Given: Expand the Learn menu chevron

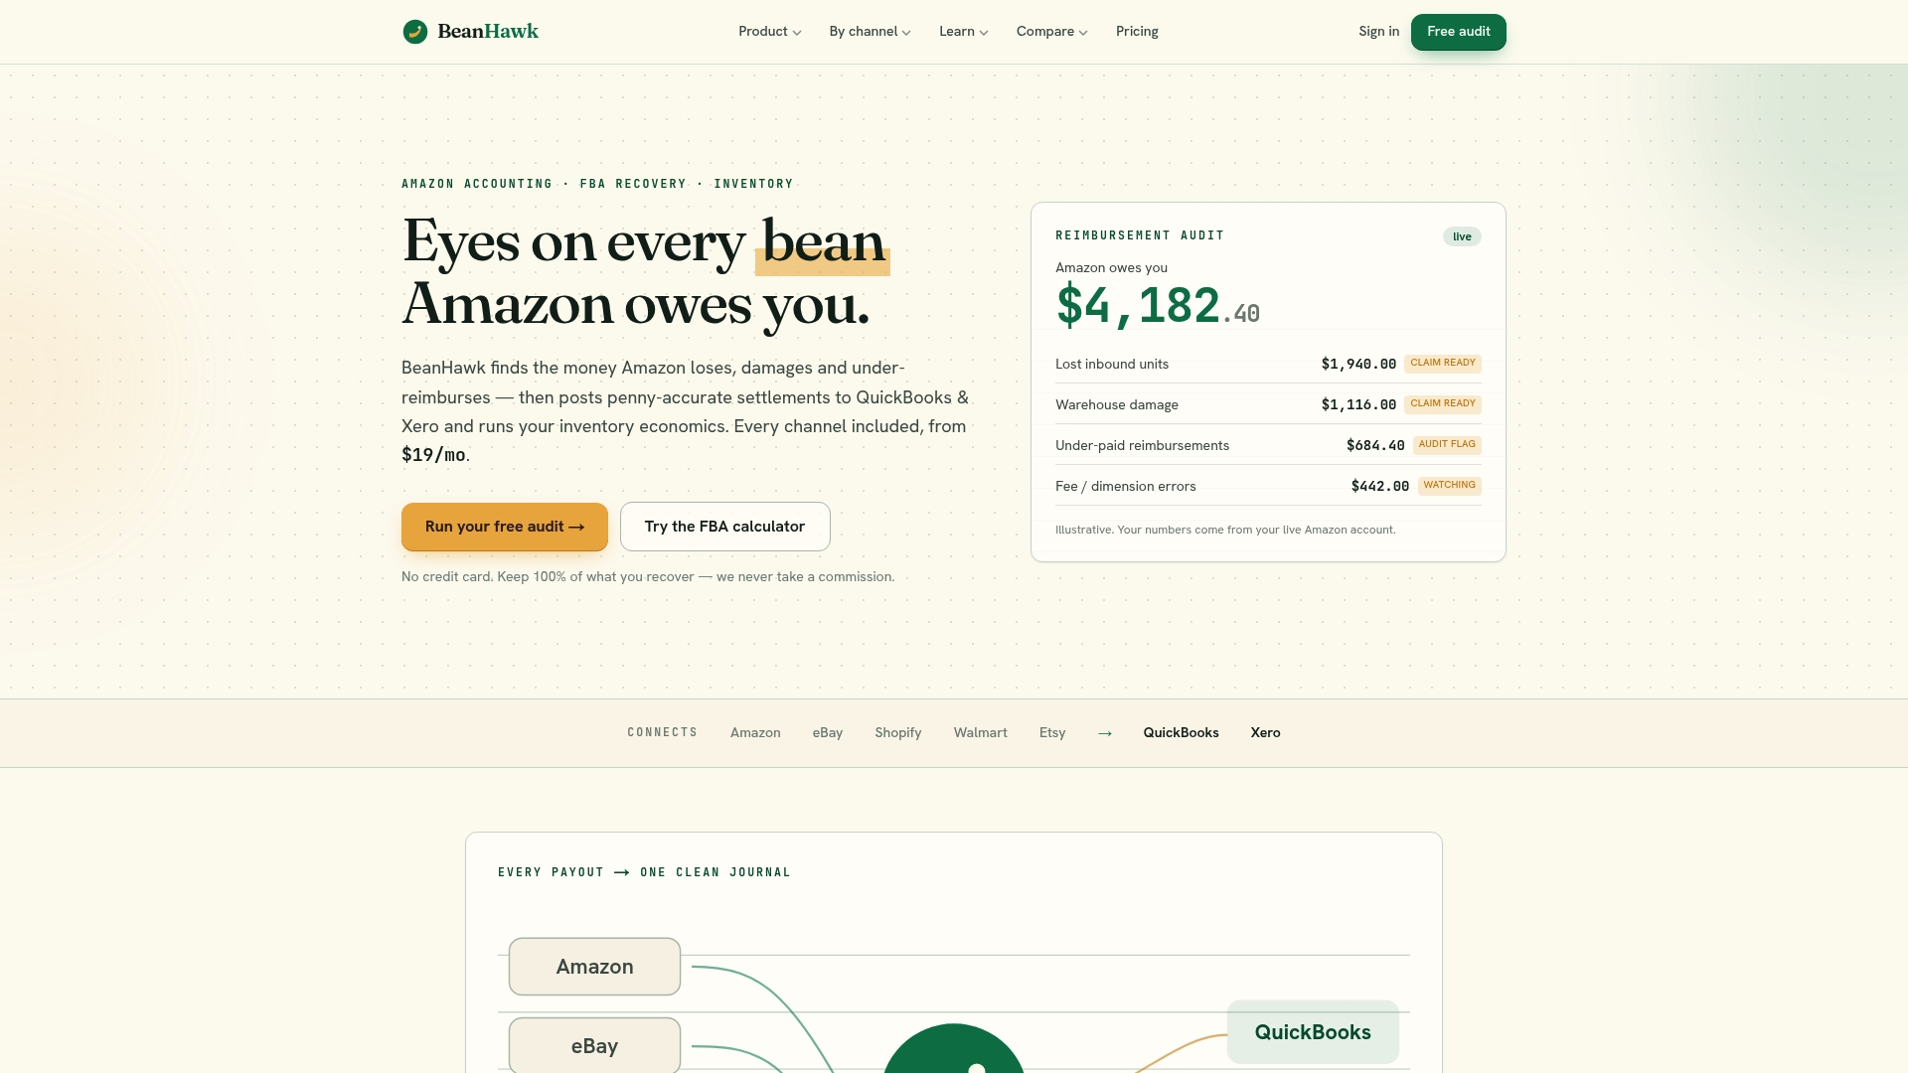Looking at the screenshot, I should point(984,33).
